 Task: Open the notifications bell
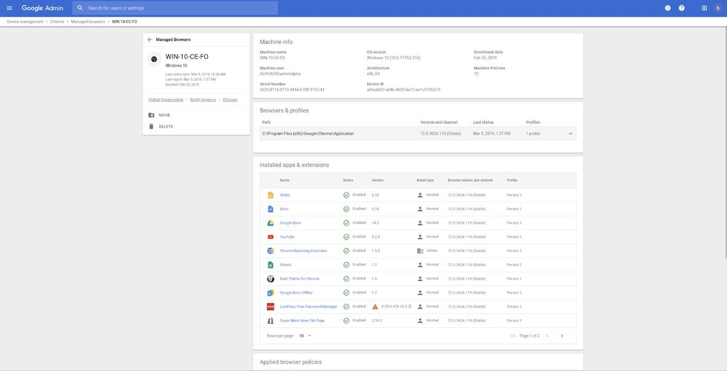665,6
